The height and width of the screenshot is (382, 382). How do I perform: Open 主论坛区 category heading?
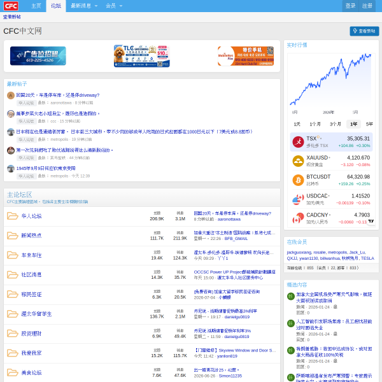(x=20, y=195)
